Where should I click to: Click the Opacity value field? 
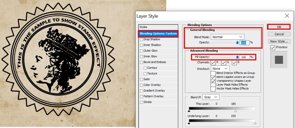244,43
